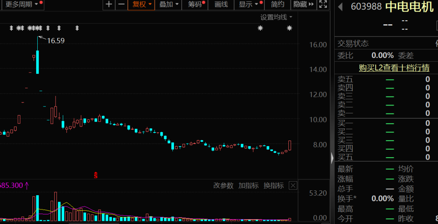
Task: Open 设置均线 moving average settings
Action: [x=276, y=17]
